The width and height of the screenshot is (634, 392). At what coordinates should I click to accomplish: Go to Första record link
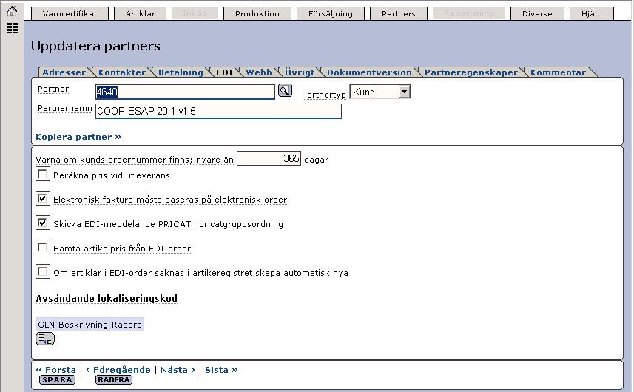coord(55,369)
